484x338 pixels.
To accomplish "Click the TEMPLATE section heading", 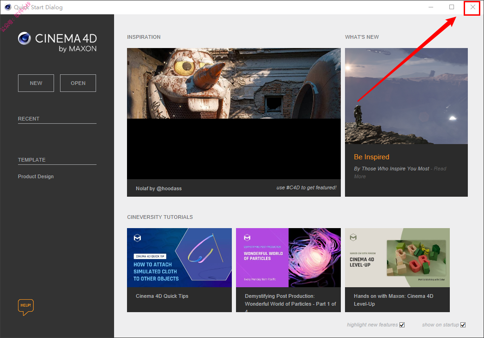I will click(31, 160).
